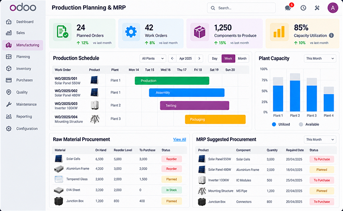Image resolution: width=343 pixels, height=211 pixels.
Task: Click the Maintenance wrench icon
Action: point(8,104)
